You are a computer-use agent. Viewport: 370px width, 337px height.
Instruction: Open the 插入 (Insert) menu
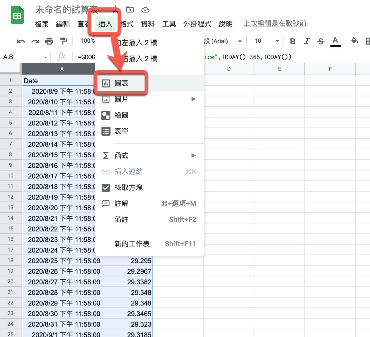pos(105,24)
